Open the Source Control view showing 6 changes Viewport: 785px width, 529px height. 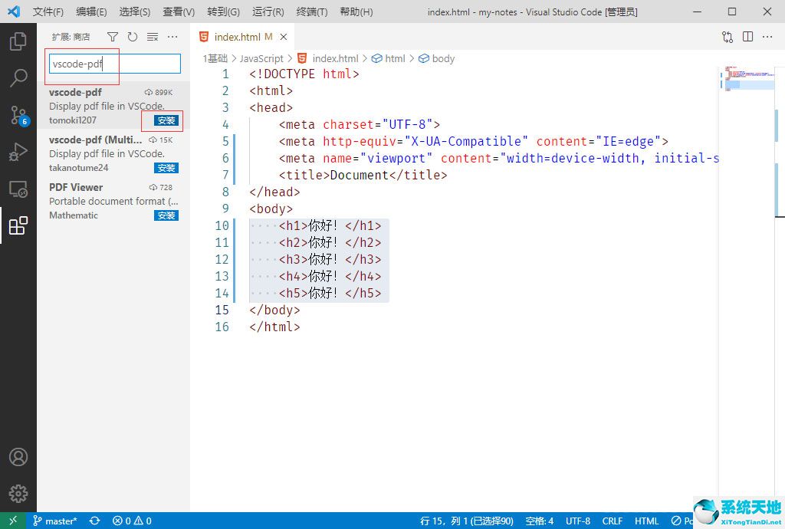pyautogui.click(x=18, y=117)
